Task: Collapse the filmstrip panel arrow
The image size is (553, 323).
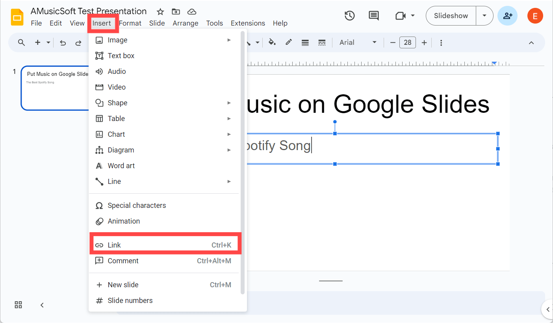Action: click(x=42, y=305)
